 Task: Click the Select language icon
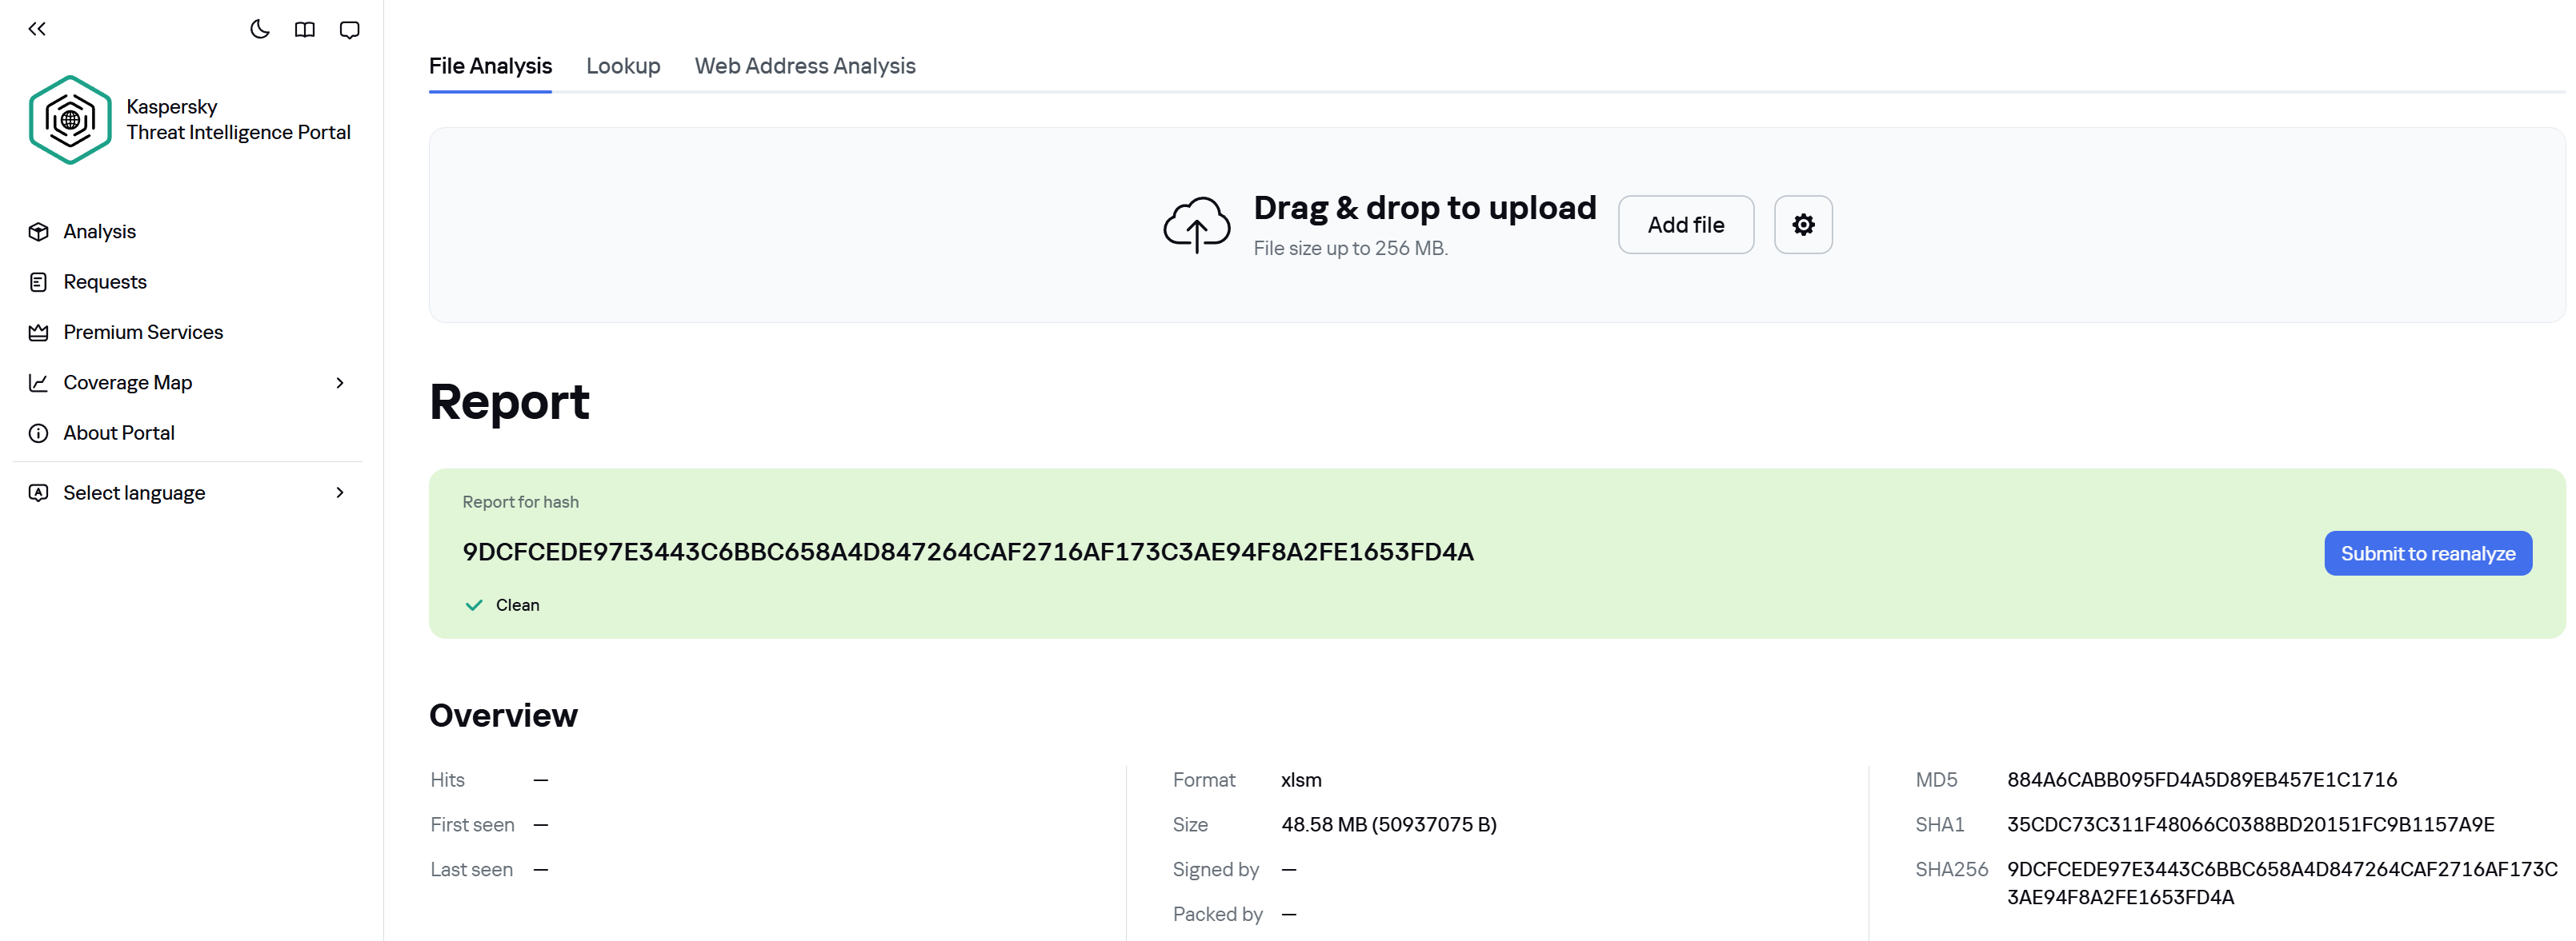tap(38, 492)
